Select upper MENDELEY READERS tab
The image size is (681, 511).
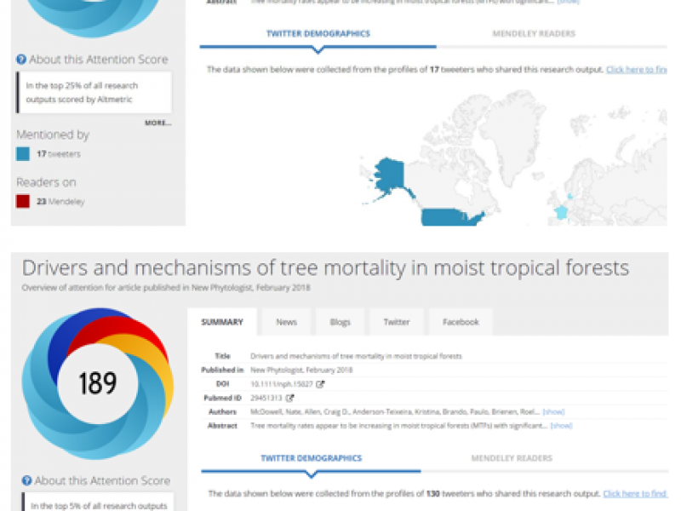(x=534, y=34)
